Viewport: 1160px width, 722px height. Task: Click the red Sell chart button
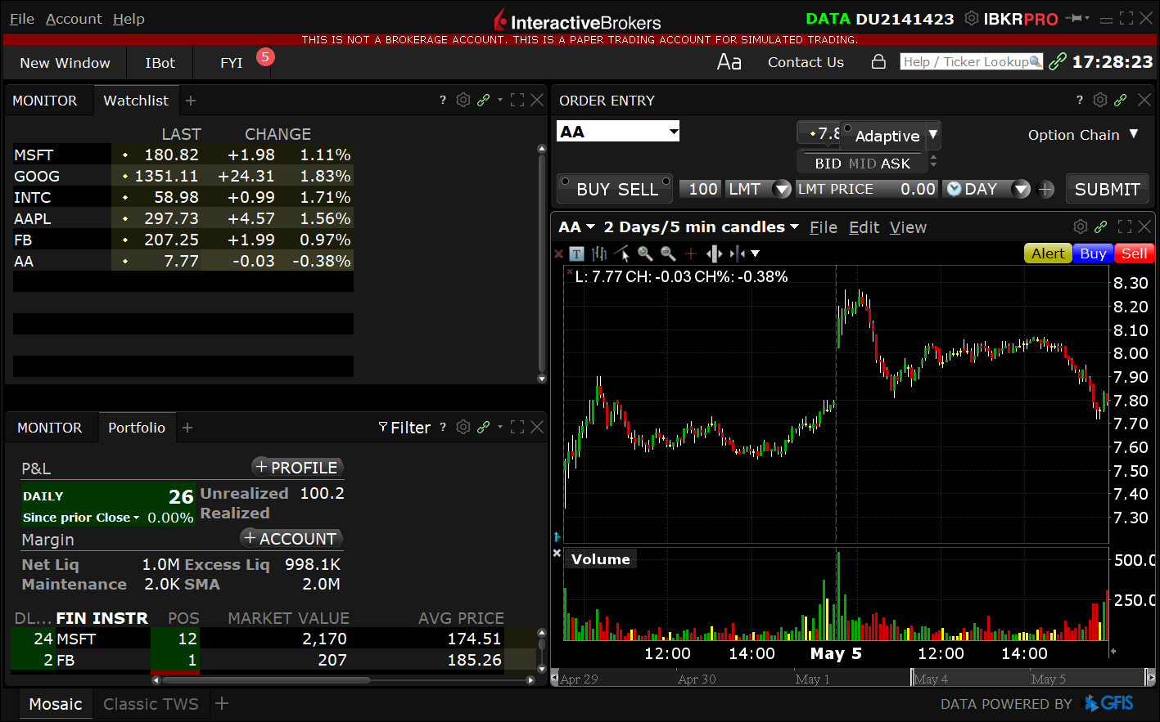(x=1134, y=253)
